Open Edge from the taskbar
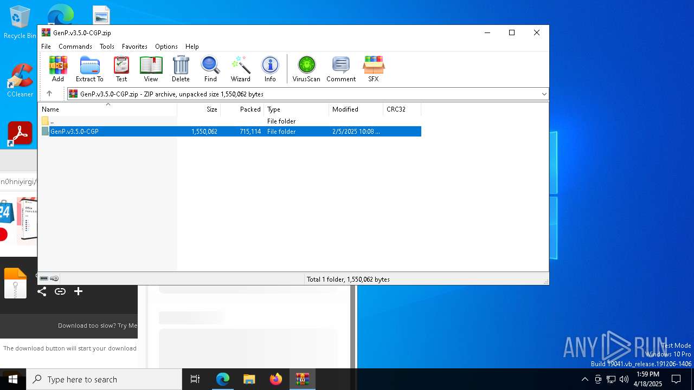The height and width of the screenshot is (390, 694). [223, 379]
